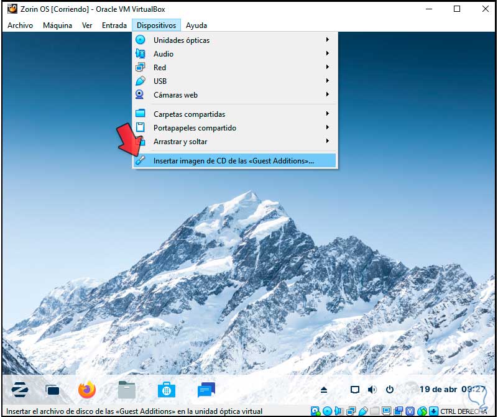Screen dimensions: 498x417
Task: Click the display status bar icon
Action: [x=387, y=411]
